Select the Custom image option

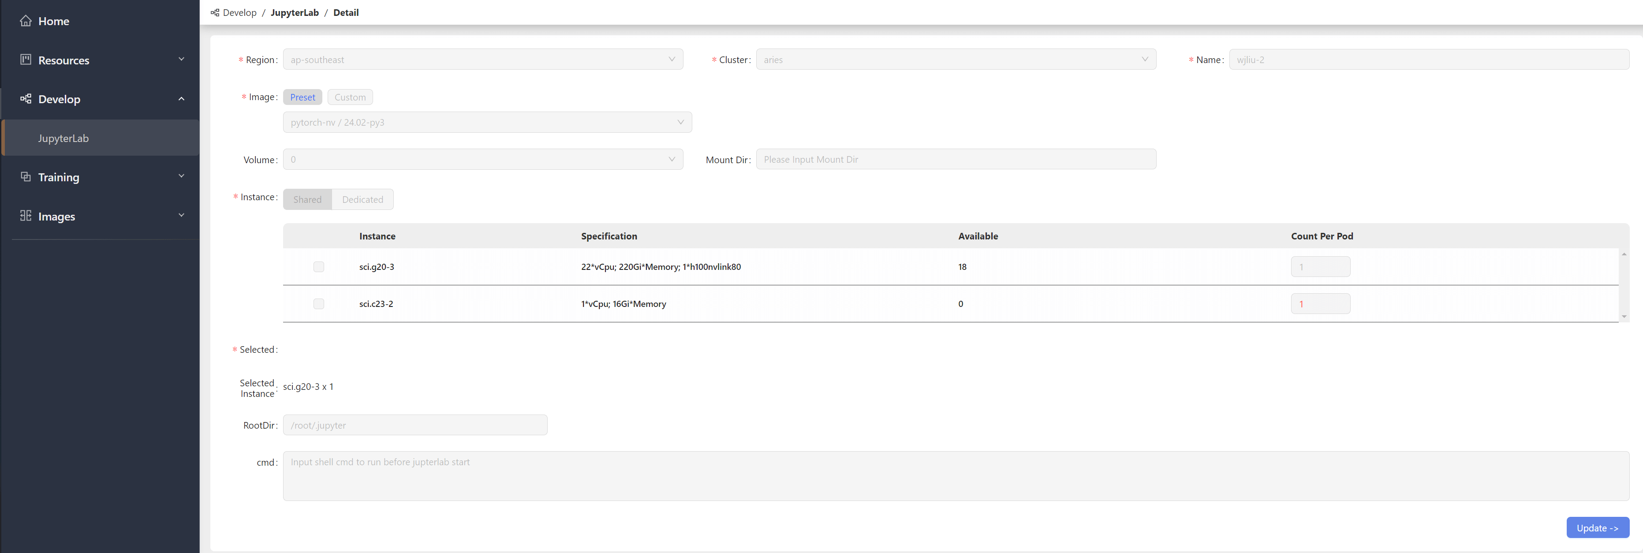pyautogui.click(x=350, y=97)
